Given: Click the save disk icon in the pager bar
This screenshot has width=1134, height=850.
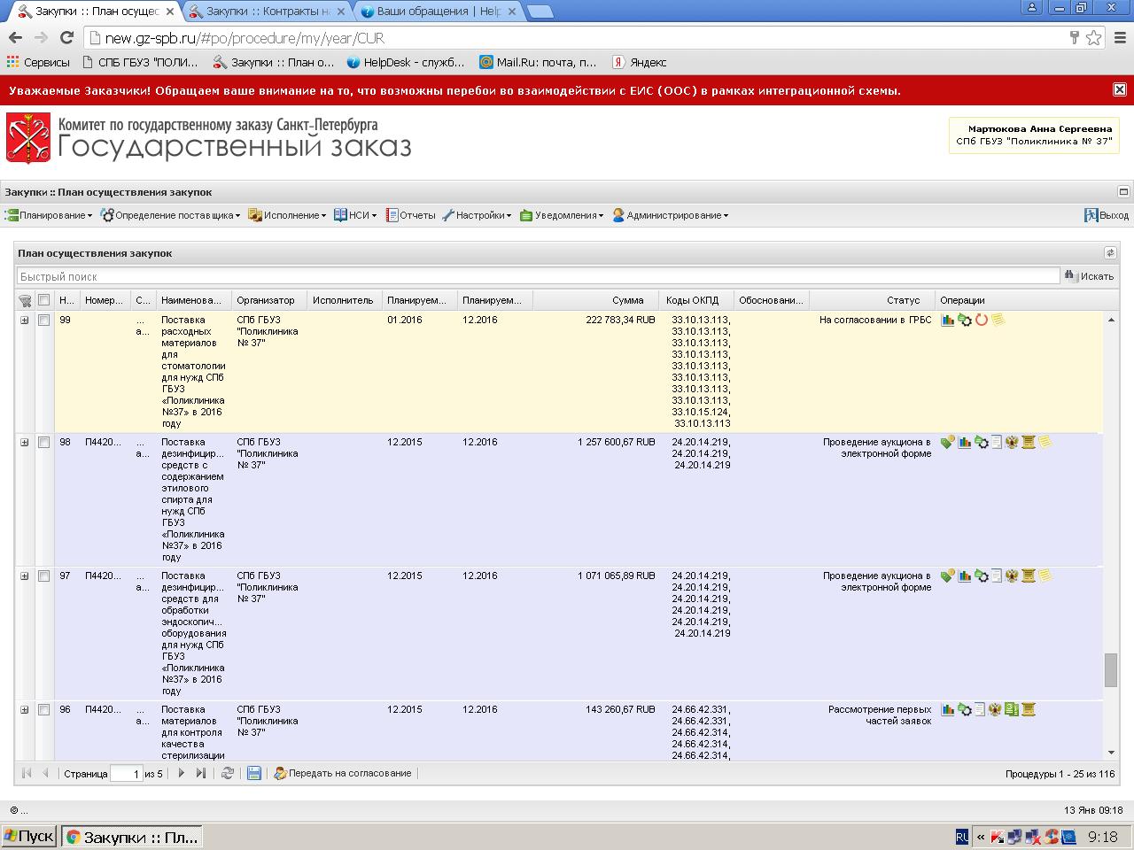Looking at the screenshot, I should (254, 773).
